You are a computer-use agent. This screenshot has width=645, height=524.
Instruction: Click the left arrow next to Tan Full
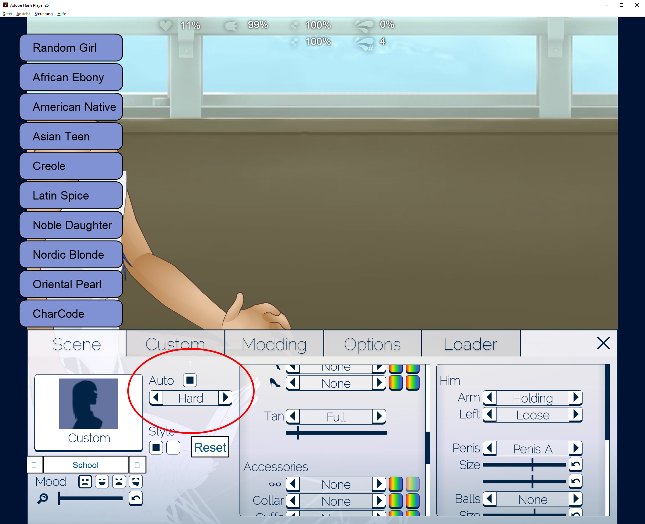[293, 417]
